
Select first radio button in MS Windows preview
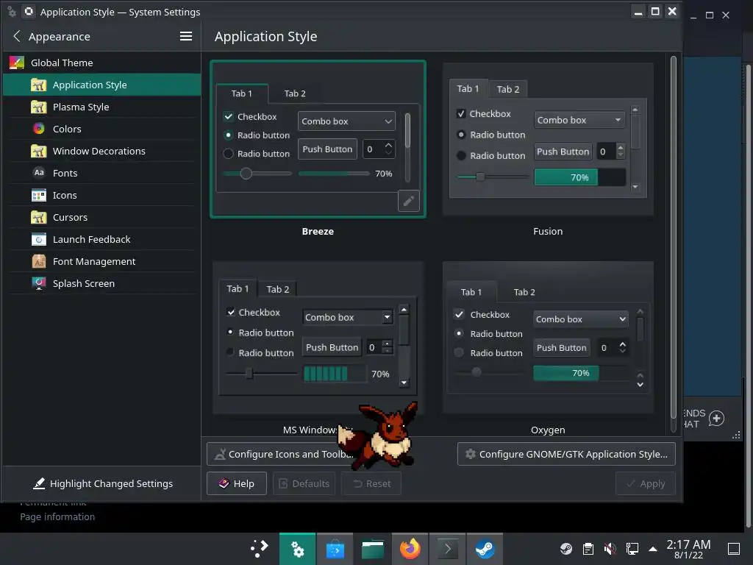230,332
